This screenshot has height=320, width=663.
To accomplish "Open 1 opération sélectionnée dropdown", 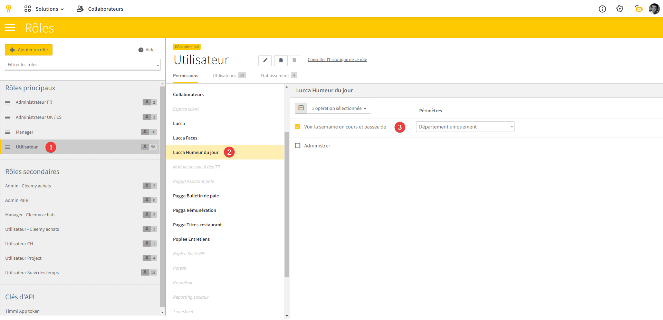I will 339,108.
